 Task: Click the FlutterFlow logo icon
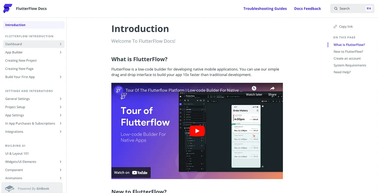point(8,9)
